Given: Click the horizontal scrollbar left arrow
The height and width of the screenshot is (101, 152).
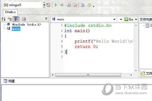Looking at the screenshot, I should coord(53,75).
